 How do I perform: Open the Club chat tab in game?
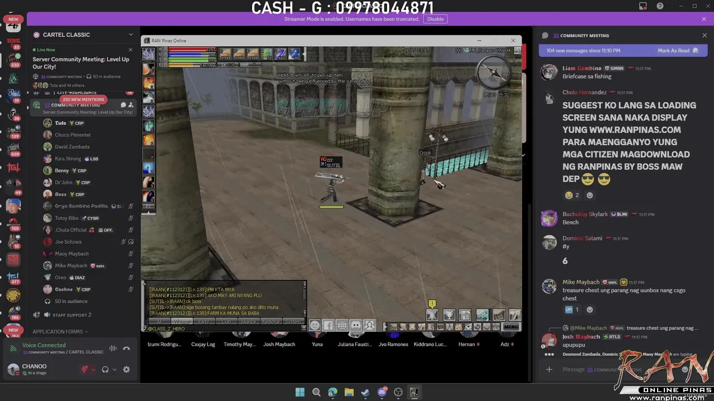click(x=226, y=322)
